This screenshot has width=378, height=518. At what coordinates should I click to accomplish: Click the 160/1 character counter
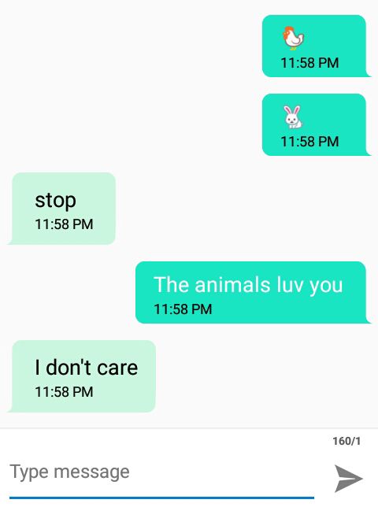click(346, 441)
